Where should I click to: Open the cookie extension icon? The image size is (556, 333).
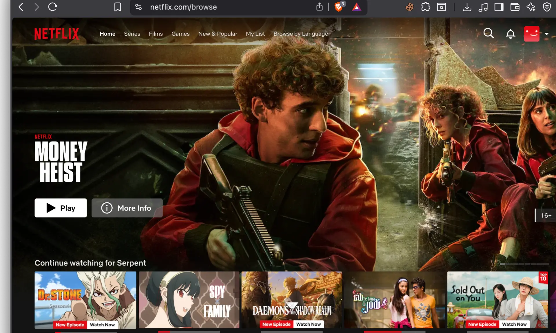click(409, 7)
